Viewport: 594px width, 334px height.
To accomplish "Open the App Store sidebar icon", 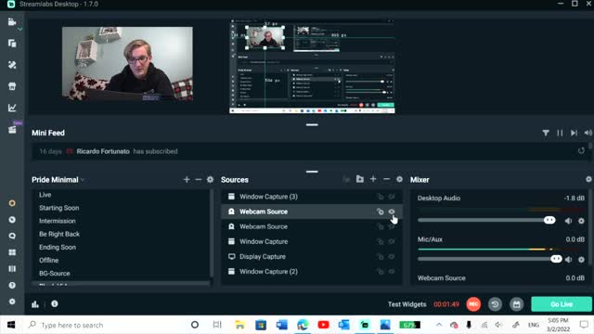I will click(x=12, y=86).
